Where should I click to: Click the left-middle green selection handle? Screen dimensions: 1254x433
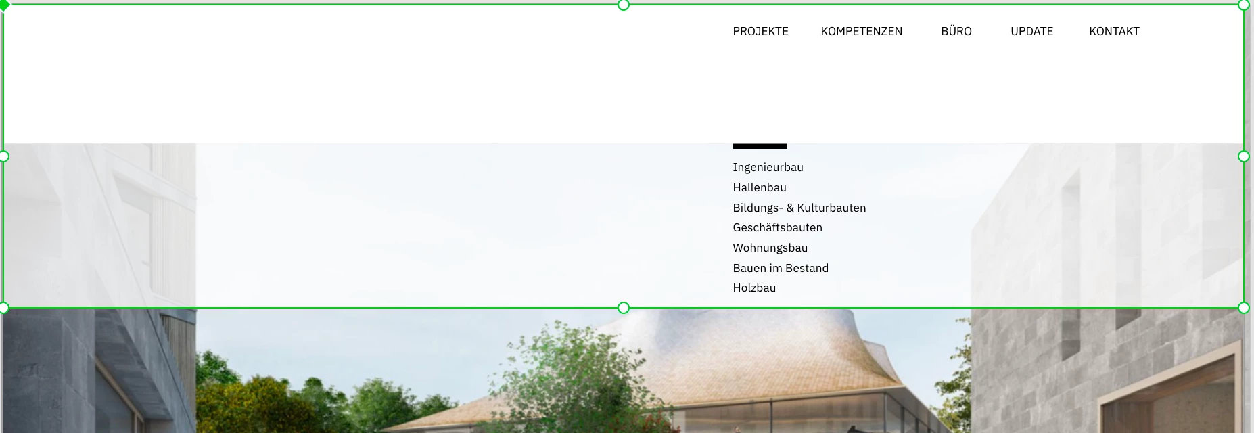3,156
